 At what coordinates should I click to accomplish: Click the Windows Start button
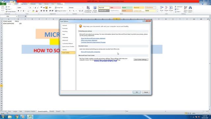point(3,117)
